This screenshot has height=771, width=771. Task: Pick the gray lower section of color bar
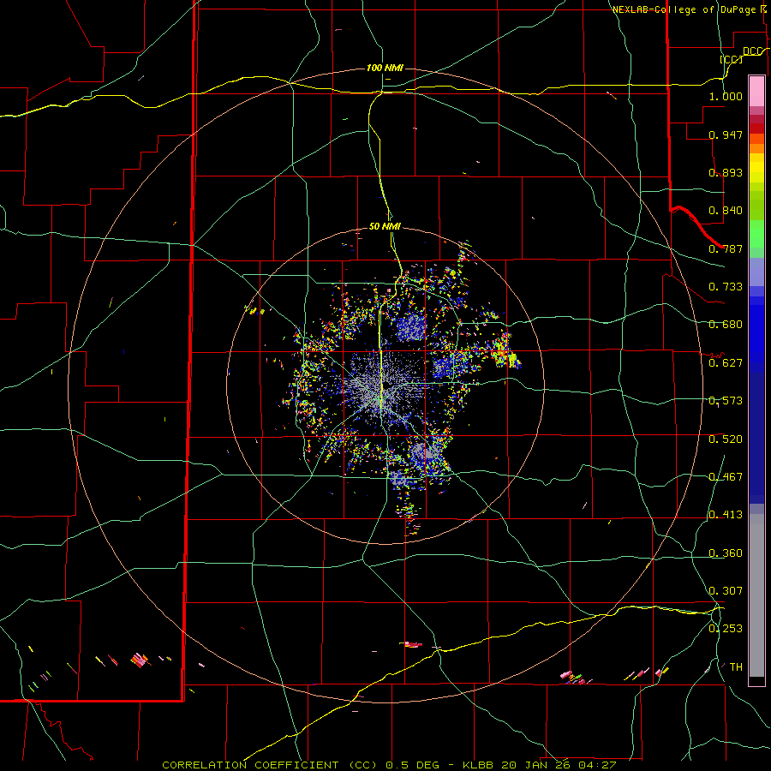pyautogui.click(x=756, y=595)
